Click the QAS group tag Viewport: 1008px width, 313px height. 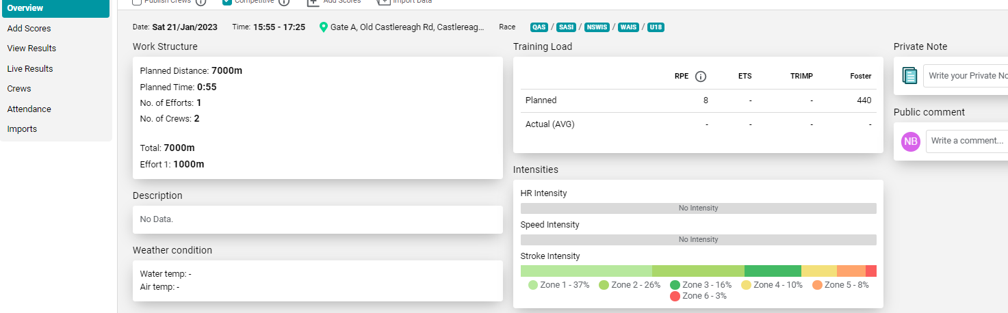[x=539, y=27]
